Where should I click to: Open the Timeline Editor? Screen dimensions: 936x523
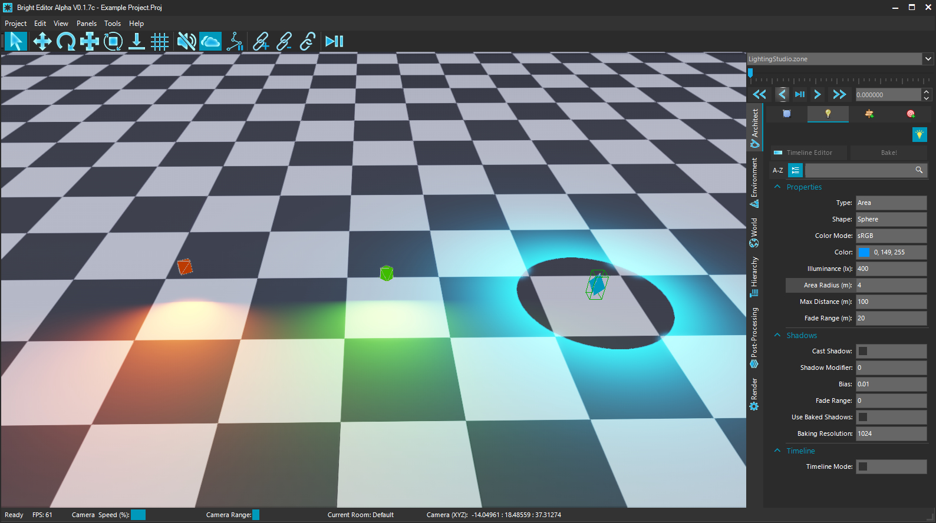[809, 153]
